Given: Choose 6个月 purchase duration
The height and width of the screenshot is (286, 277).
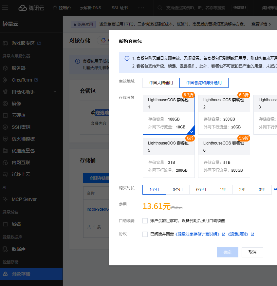Looking at the screenshot, I should click(201, 190).
